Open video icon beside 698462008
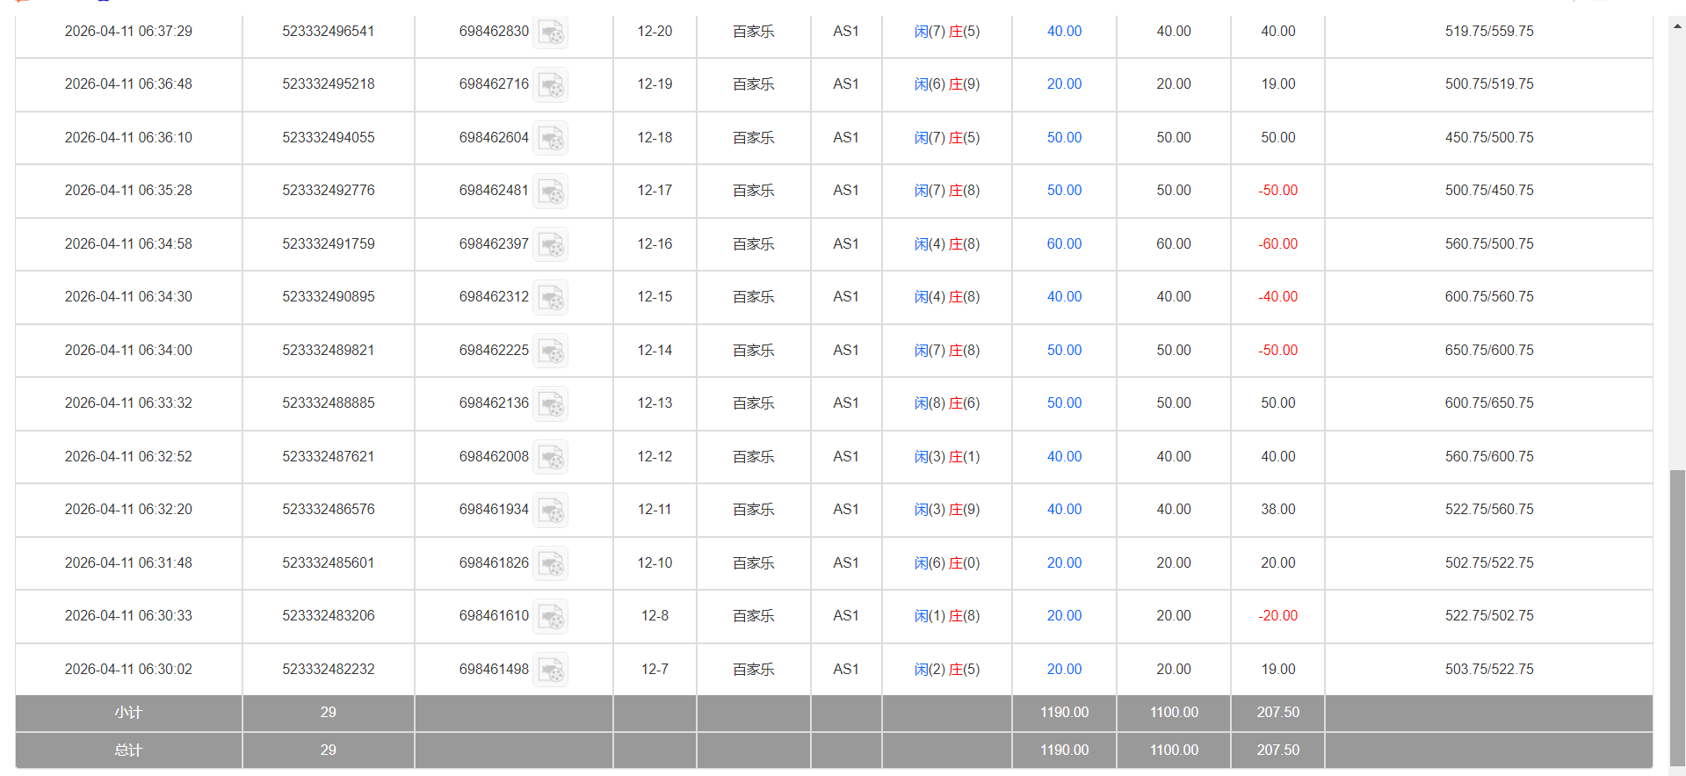This screenshot has height=776, width=1686. 551,458
